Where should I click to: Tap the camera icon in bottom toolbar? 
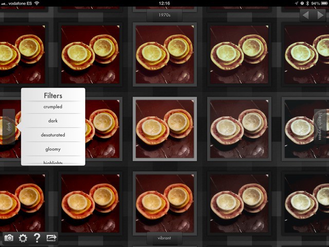9,238
